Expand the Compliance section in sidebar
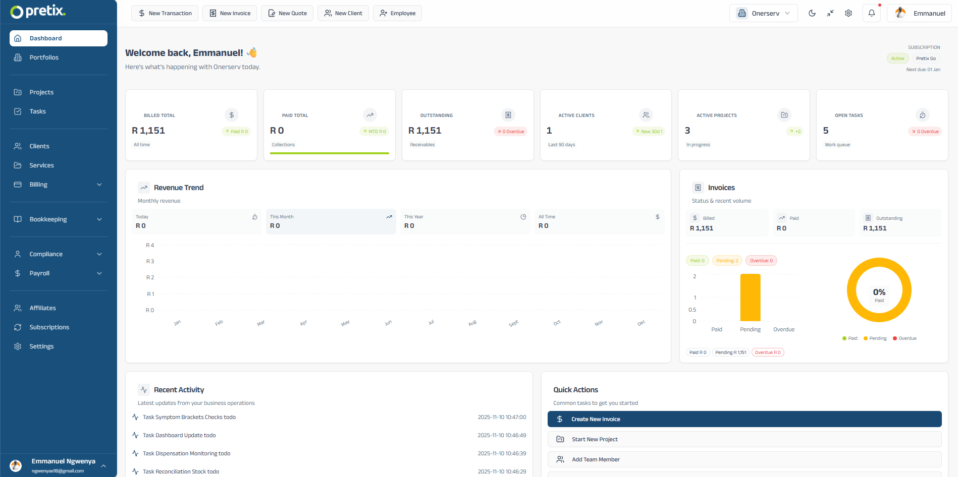This screenshot has height=477, width=958. coord(58,254)
